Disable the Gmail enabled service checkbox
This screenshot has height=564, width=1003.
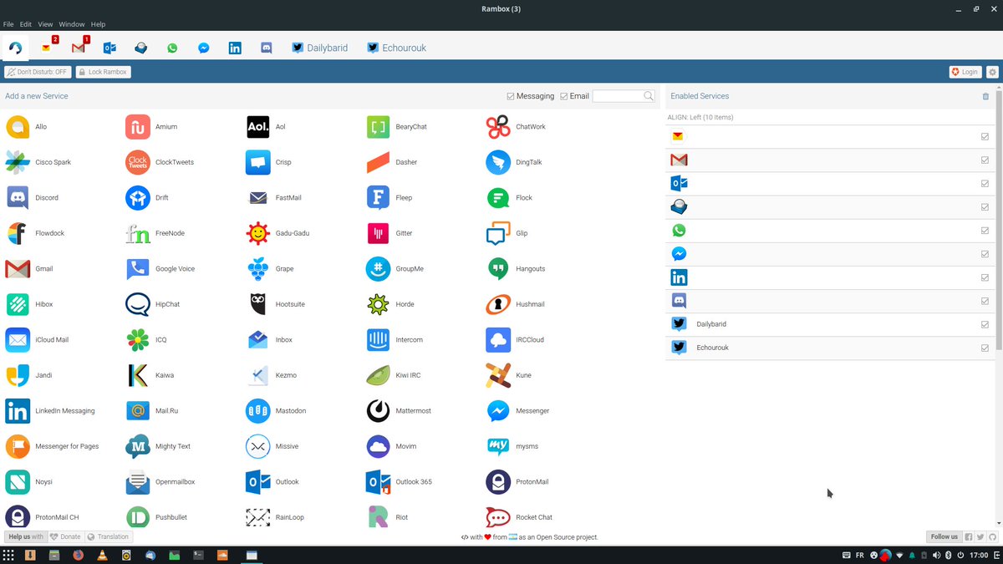985,160
